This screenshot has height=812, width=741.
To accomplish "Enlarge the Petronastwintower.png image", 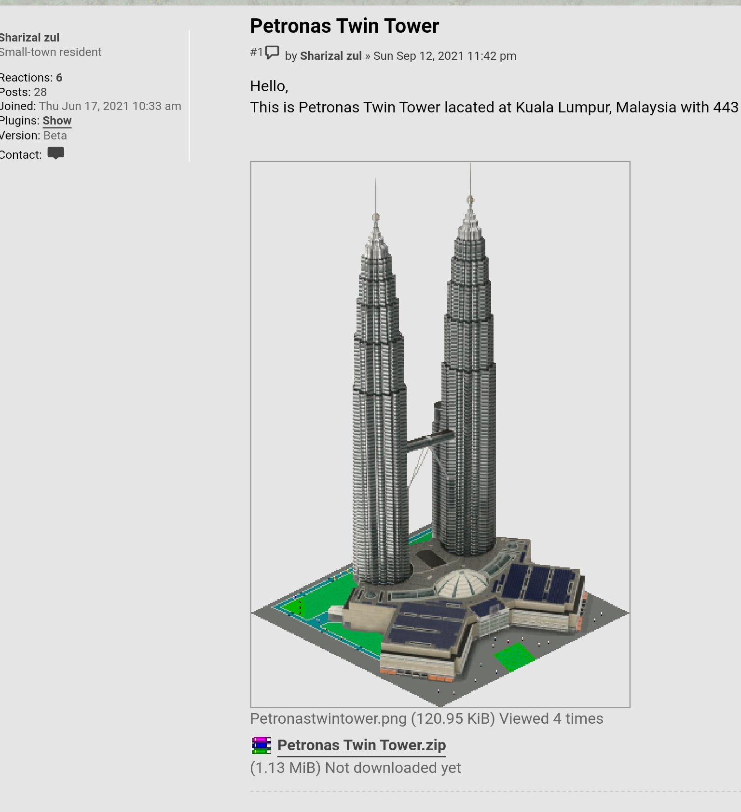I will coord(440,434).
